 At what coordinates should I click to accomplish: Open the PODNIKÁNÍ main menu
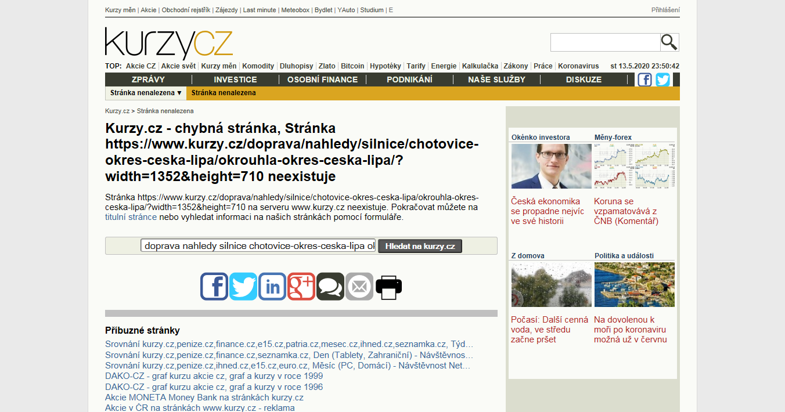(x=409, y=79)
